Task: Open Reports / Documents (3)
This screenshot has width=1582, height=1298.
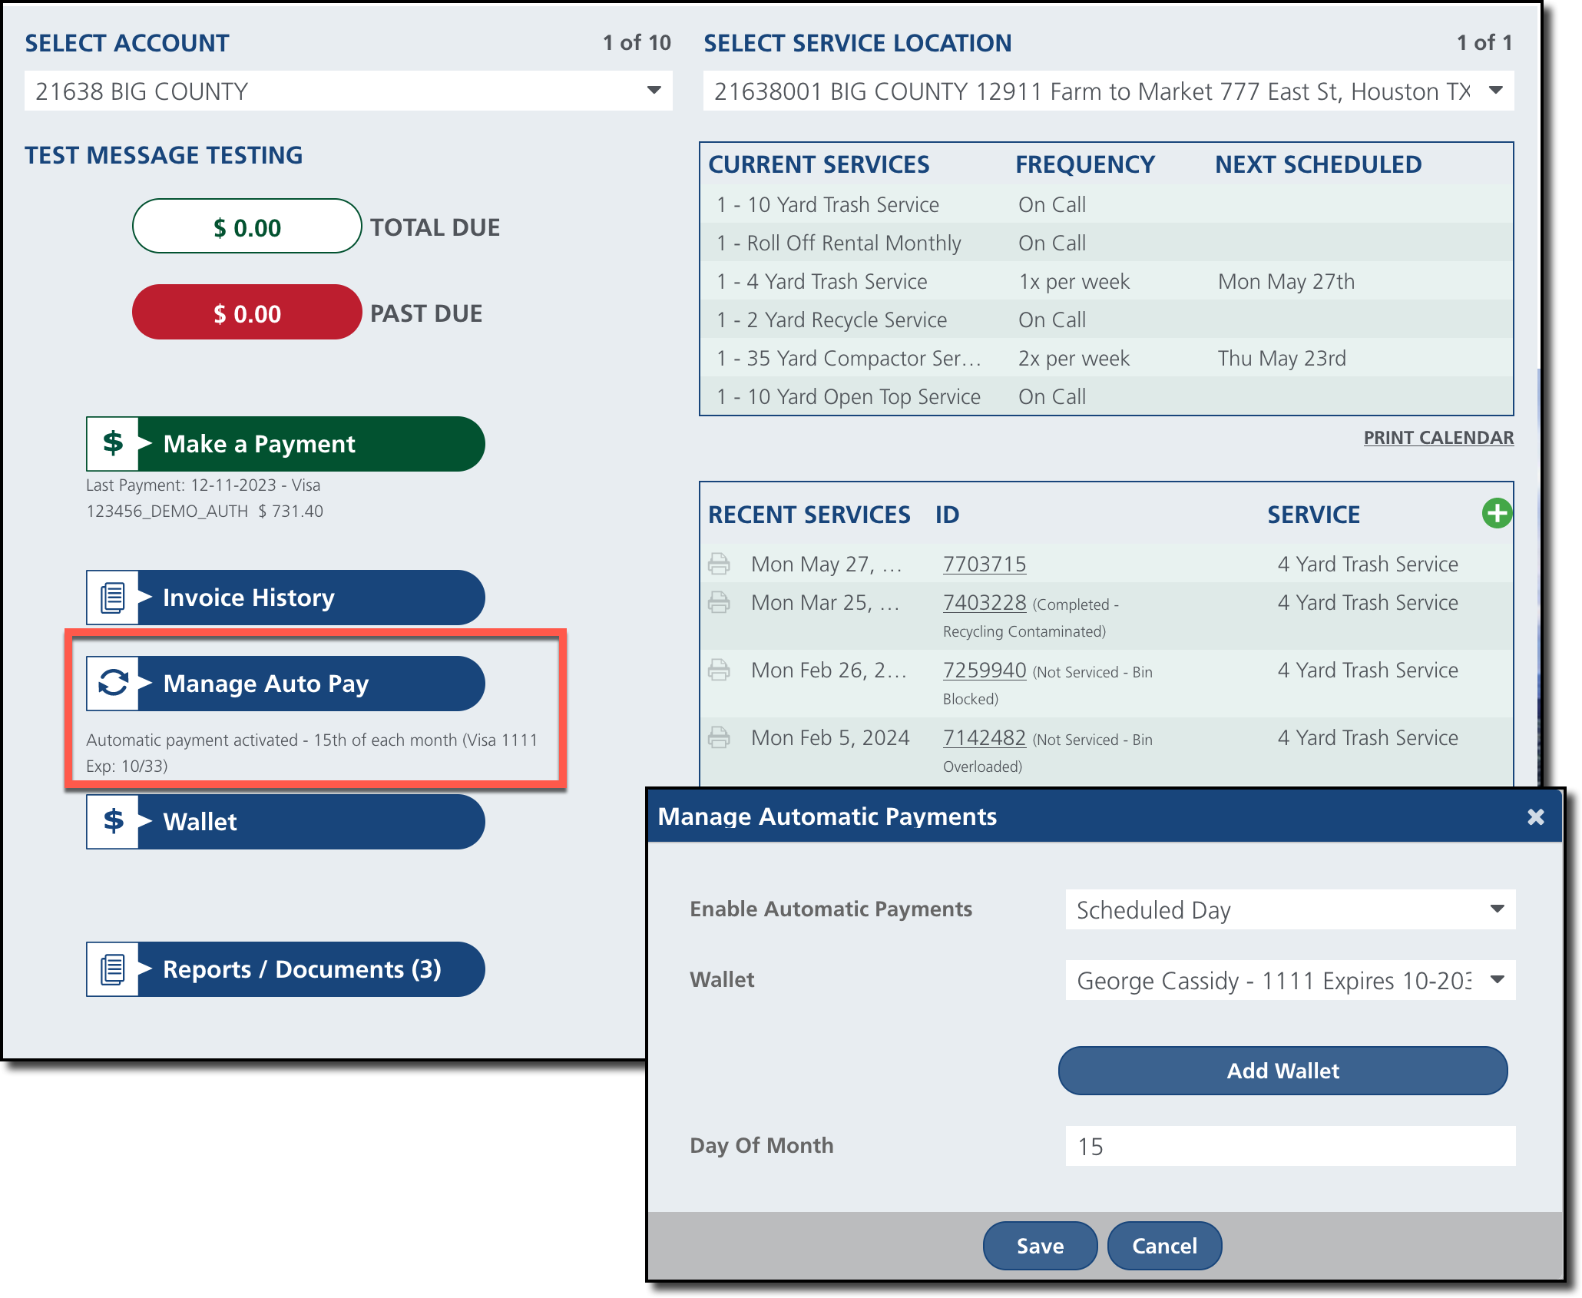Action: (x=286, y=969)
